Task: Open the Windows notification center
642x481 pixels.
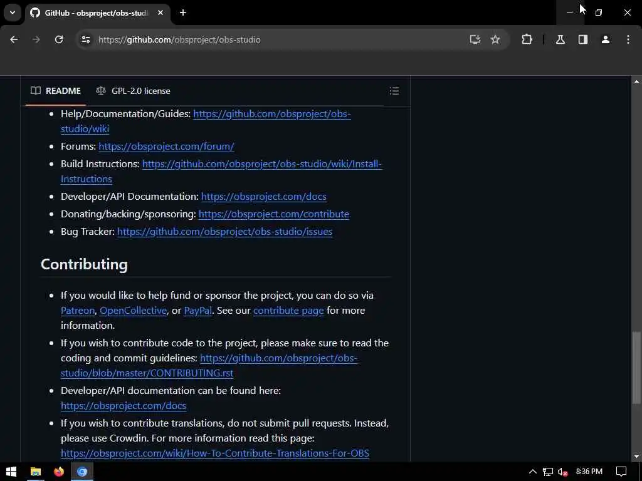Action: click(621, 472)
